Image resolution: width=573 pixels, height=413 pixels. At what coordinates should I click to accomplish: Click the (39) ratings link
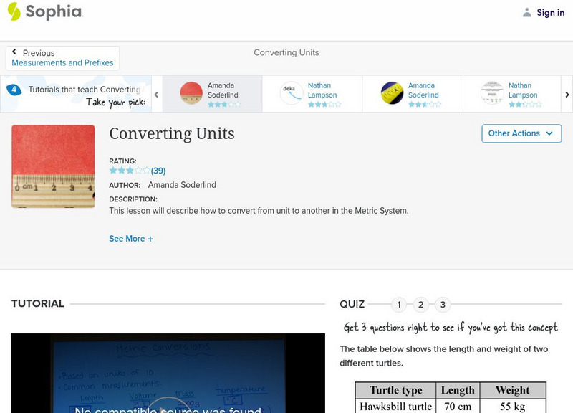157,171
